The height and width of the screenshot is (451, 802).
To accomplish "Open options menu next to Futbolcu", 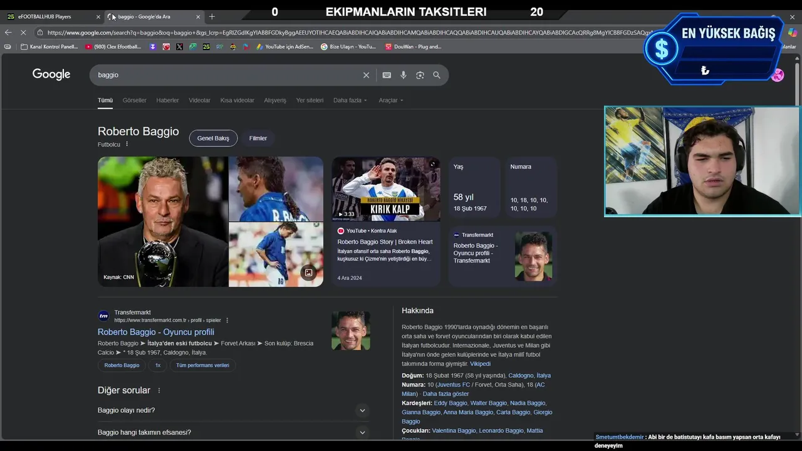I will tap(127, 144).
